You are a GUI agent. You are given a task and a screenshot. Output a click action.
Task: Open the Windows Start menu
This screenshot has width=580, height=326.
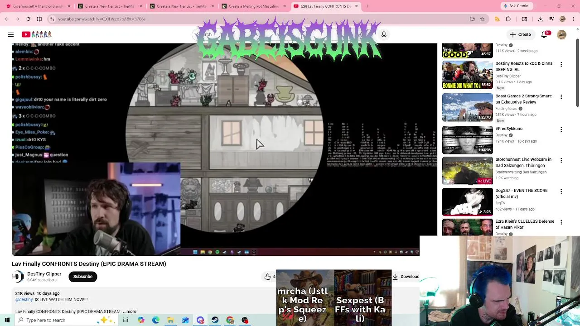[7, 320]
